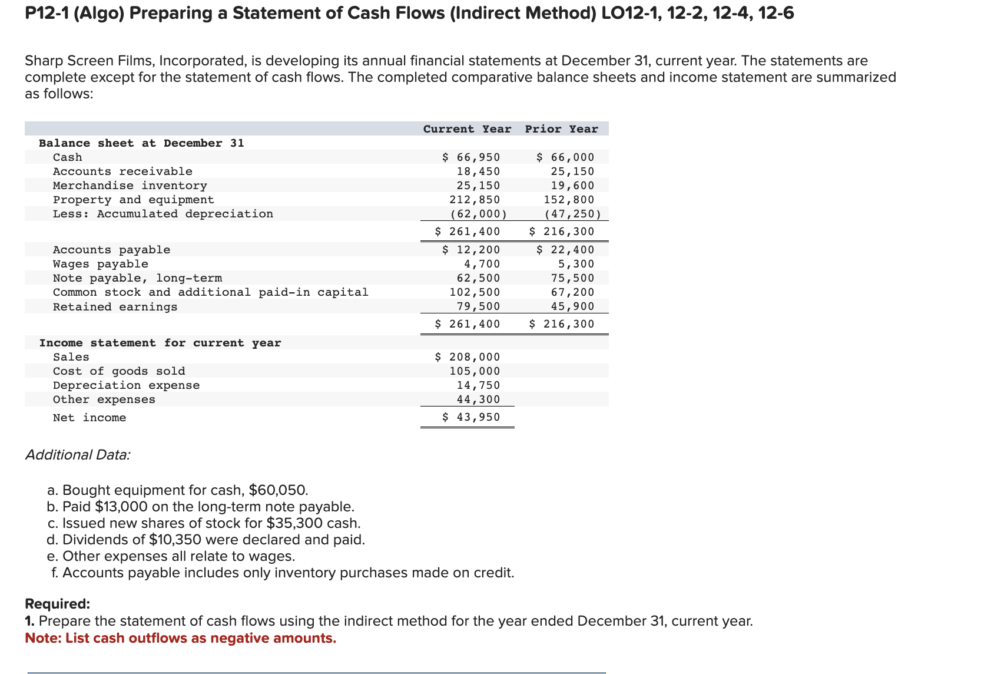The width and height of the screenshot is (1001, 674).
Task: Select the red note about negative cash outflows
Action: click(180, 638)
